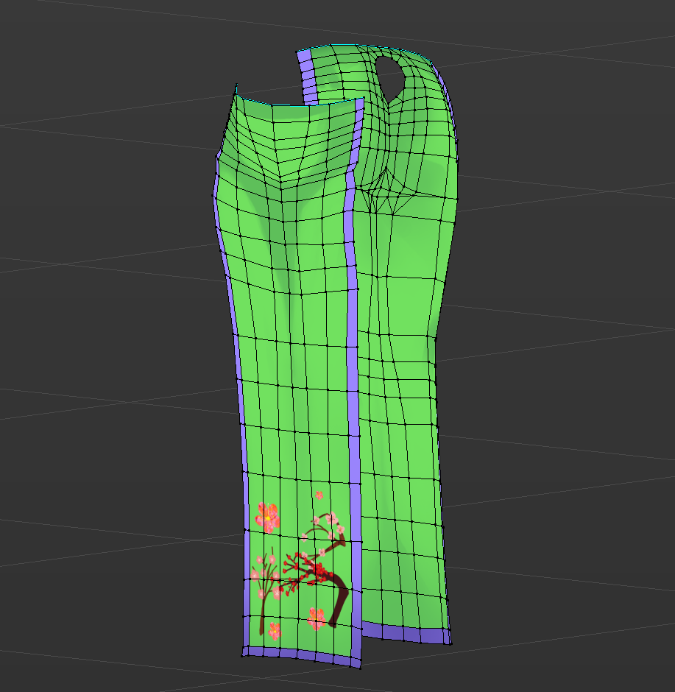
Task: Select the orange flower at the trunk's base
Action: point(317,618)
